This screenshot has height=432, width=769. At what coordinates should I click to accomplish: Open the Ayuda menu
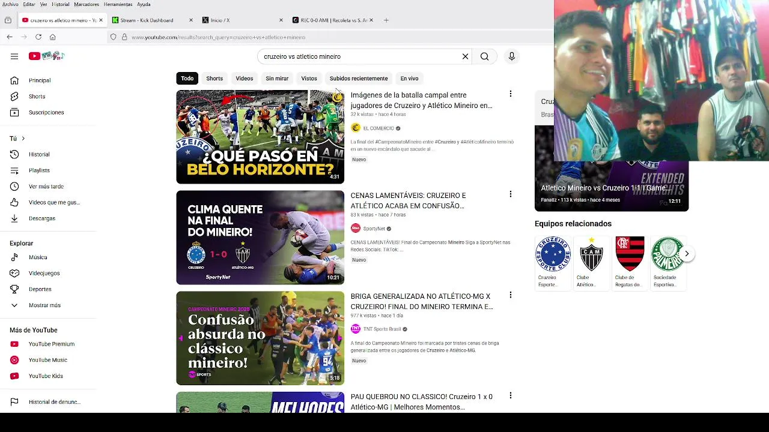click(x=144, y=4)
